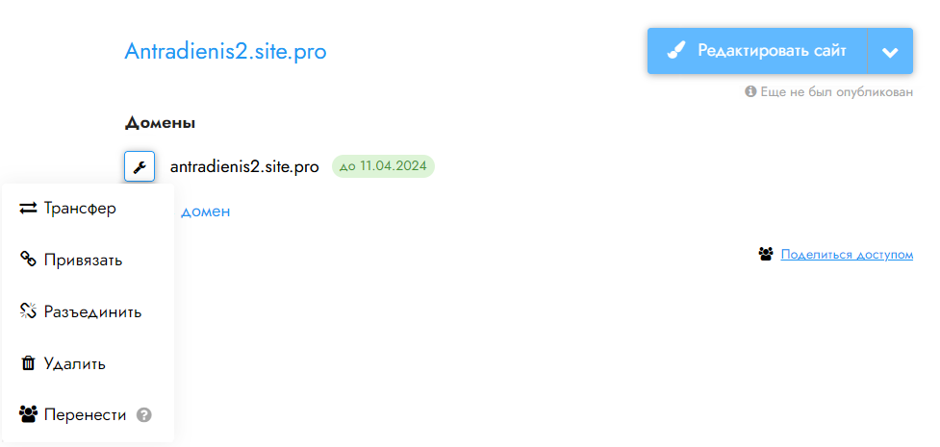Click the info icon near Еще не был опубликован
The height and width of the screenshot is (447, 940).
[750, 91]
